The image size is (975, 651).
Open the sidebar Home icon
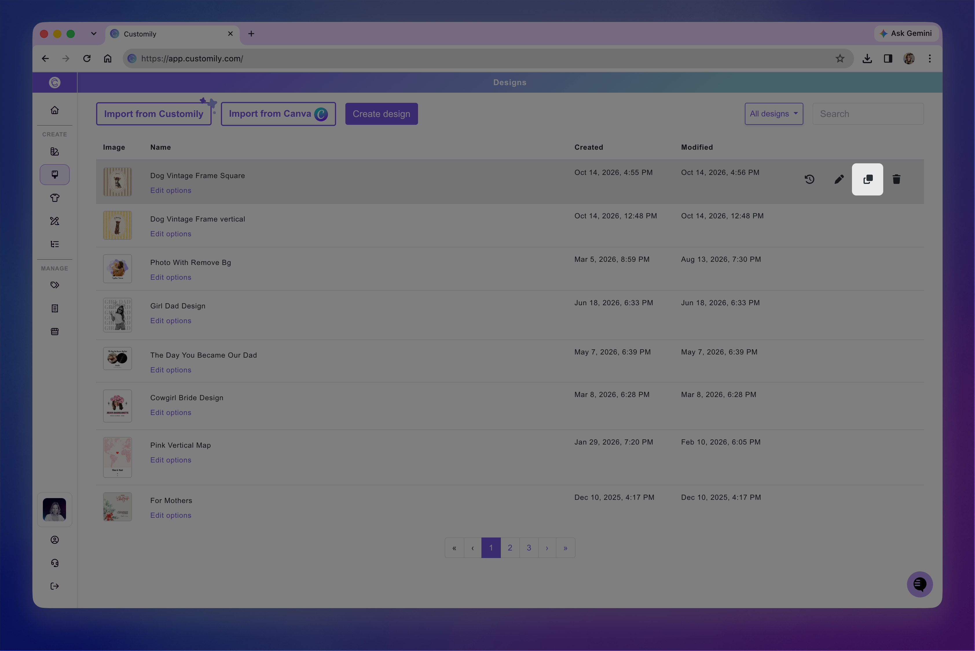55,110
